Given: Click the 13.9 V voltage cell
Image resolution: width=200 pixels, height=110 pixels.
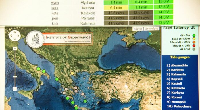Looking at the screenshot, I should 164,23.
